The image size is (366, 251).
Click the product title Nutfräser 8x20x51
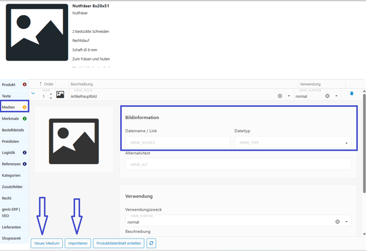(x=91, y=6)
